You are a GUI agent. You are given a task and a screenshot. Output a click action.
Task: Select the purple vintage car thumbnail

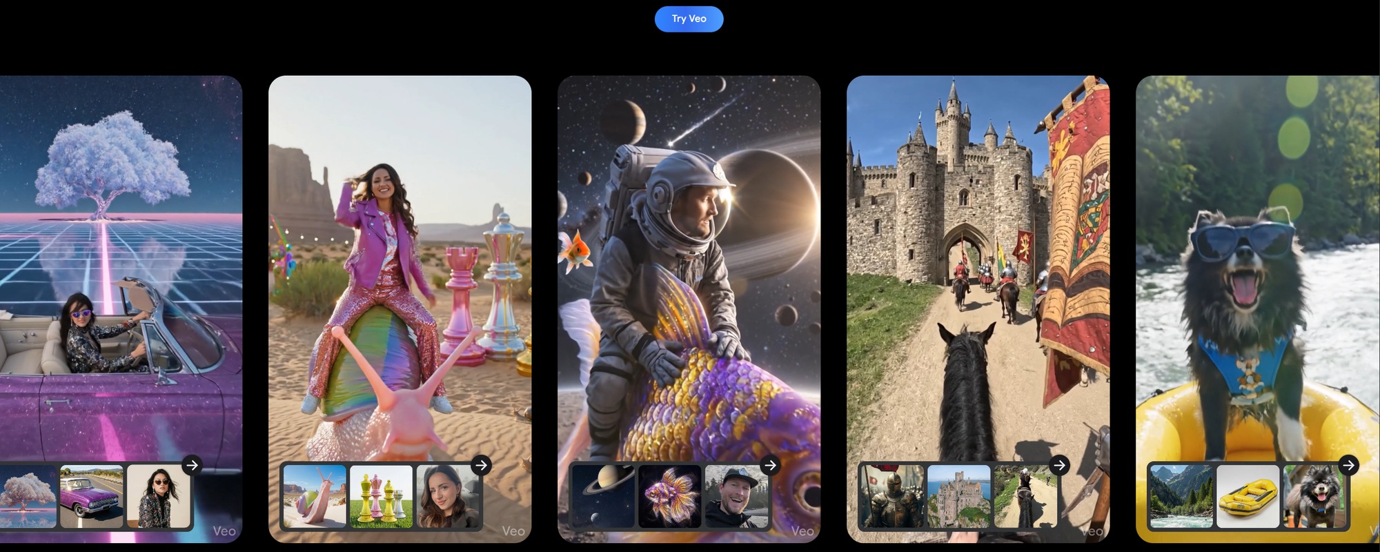click(x=92, y=496)
